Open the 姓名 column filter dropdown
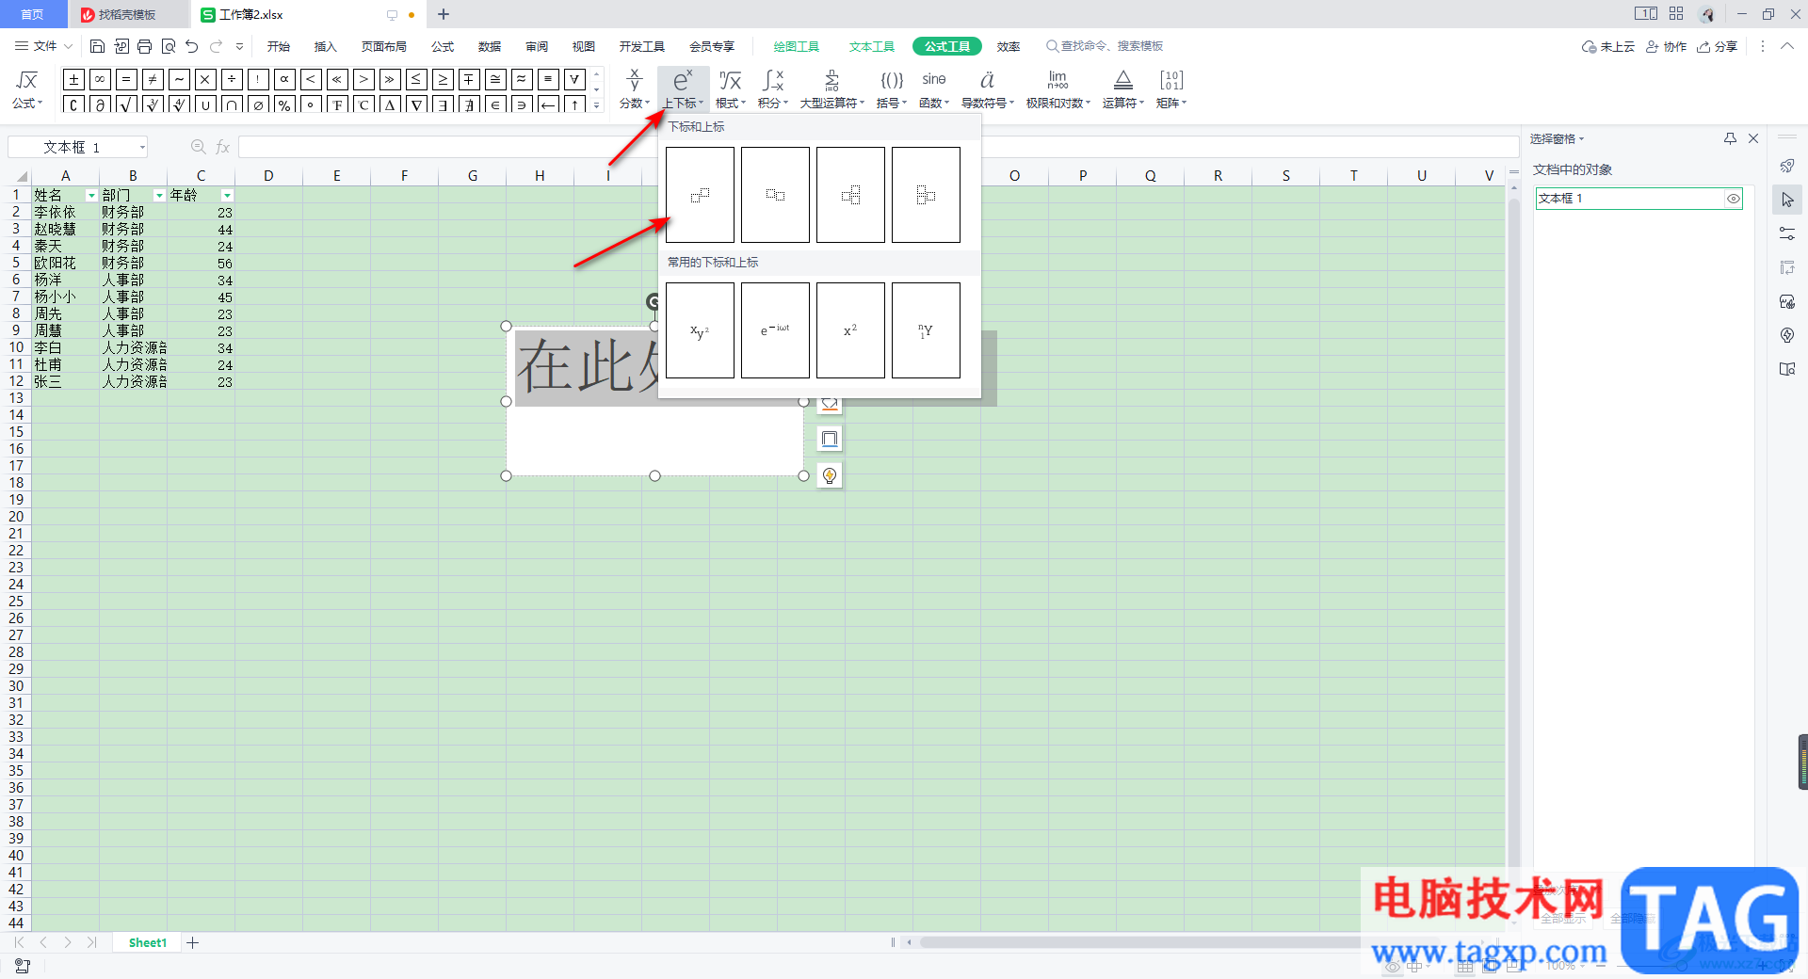Screen dimensions: 1808x979 click(x=91, y=196)
